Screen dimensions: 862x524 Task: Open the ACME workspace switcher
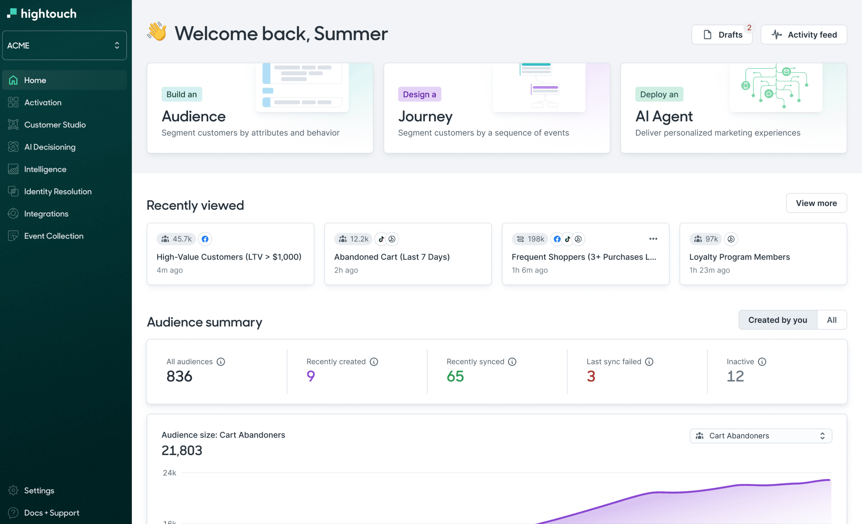pyautogui.click(x=64, y=45)
